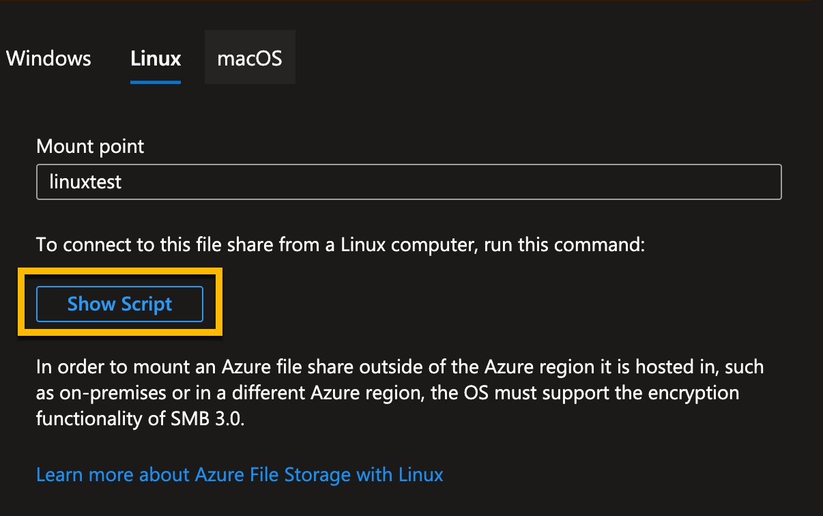Open the Azure File Storage with Linux documentation
The width and height of the screenshot is (823, 516).
(x=239, y=474)
